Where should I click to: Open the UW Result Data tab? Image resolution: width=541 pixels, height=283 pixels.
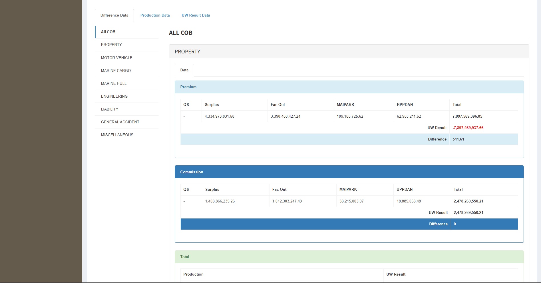[196, 15]
